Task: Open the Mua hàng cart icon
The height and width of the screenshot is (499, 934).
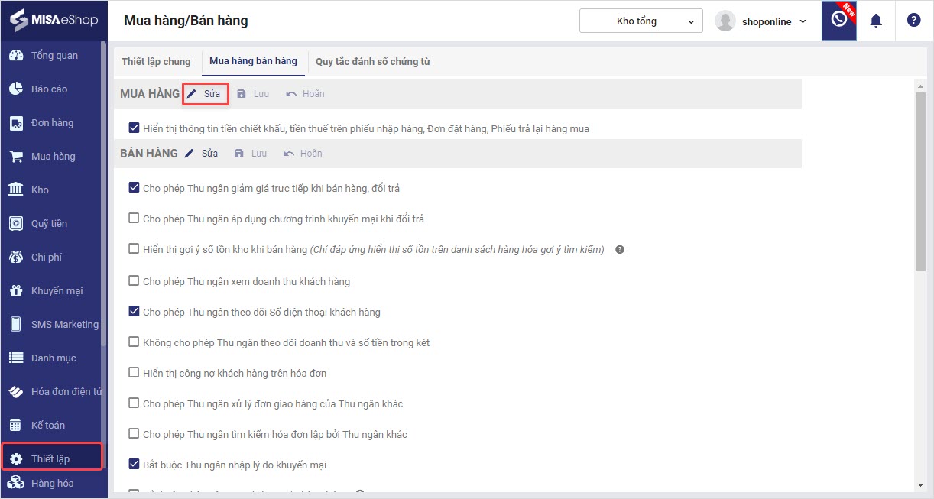Action: (15, 157)
